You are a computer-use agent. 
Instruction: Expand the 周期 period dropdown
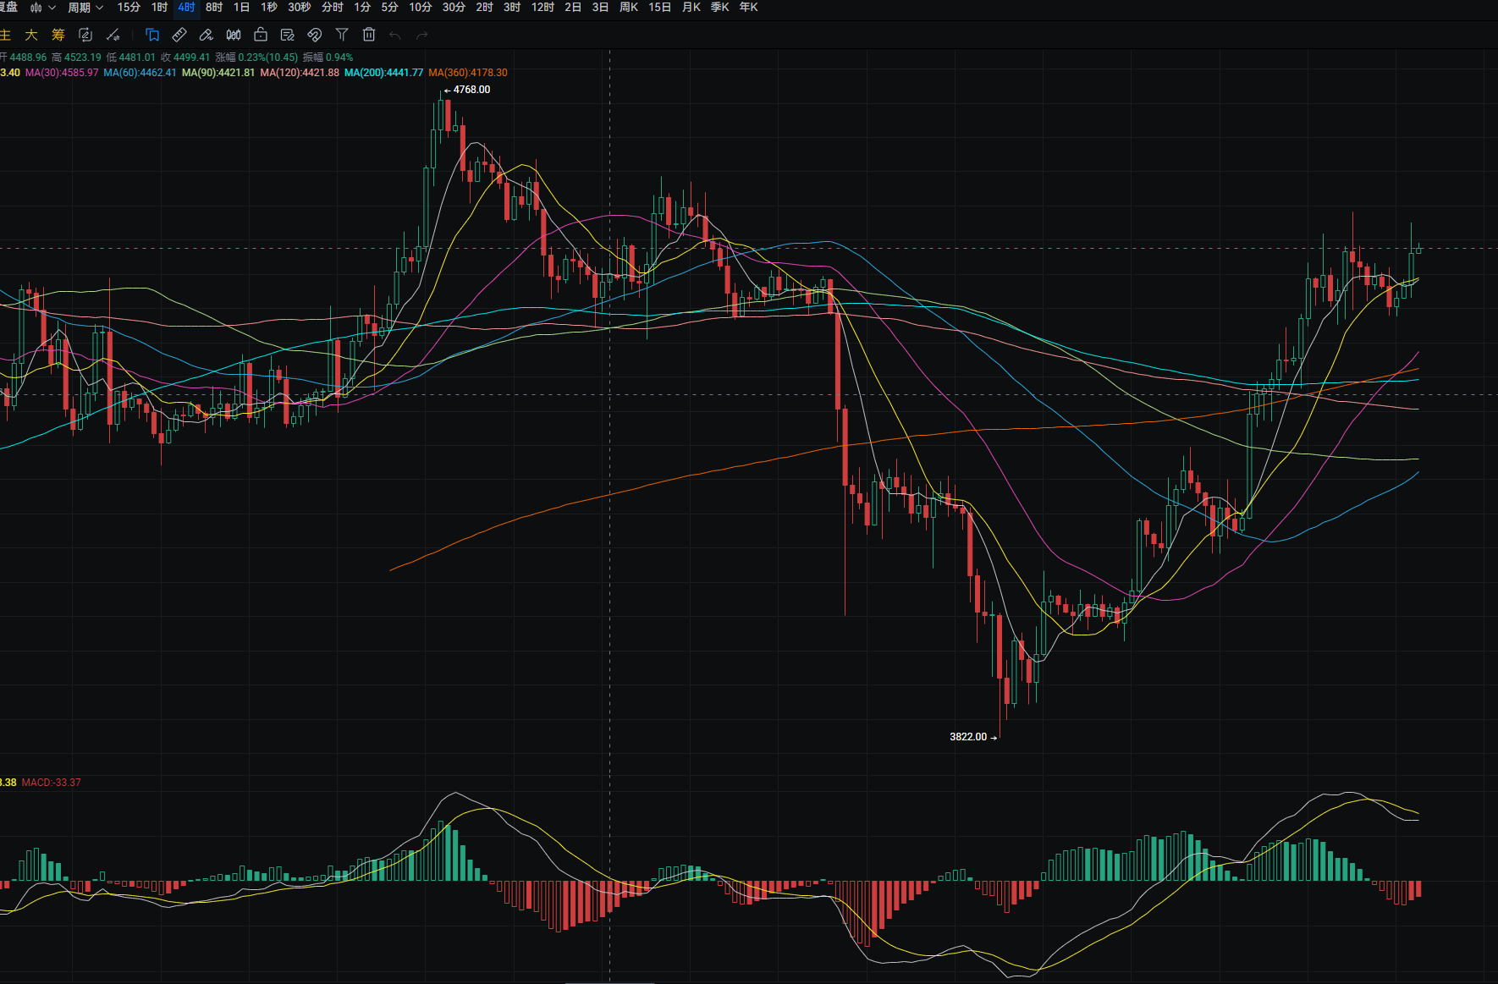pyautogui.click(x=85, y=8)
